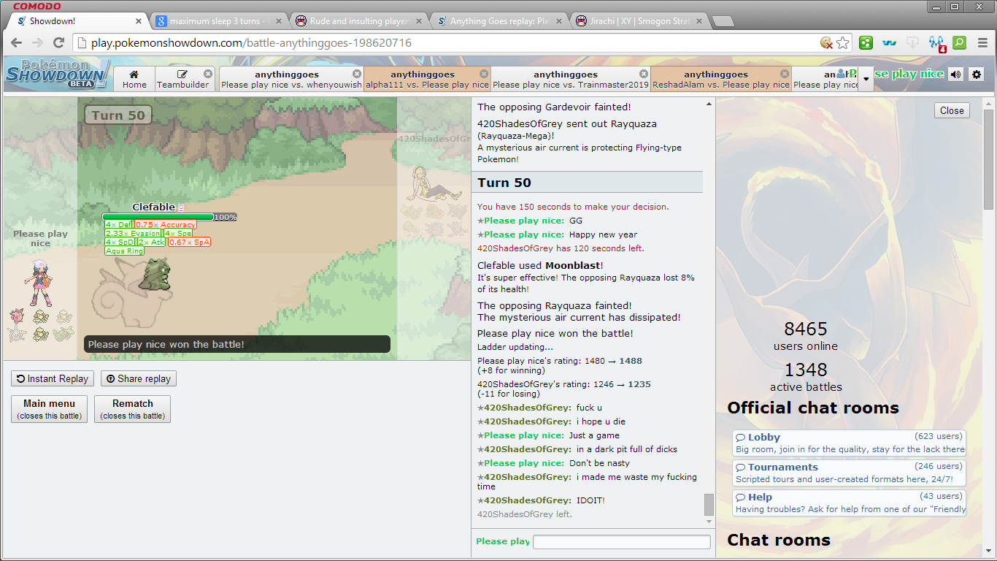
Task: Click the first team Pokémon icon at left
Action: click(16, 316)
